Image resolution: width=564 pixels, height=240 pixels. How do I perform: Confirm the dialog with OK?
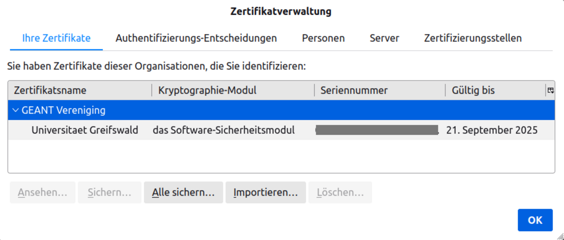(x=535, y=220)
